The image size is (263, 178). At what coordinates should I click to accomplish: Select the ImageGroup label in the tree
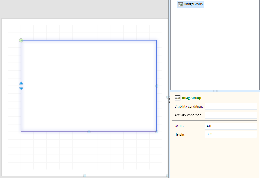[193, 4]
